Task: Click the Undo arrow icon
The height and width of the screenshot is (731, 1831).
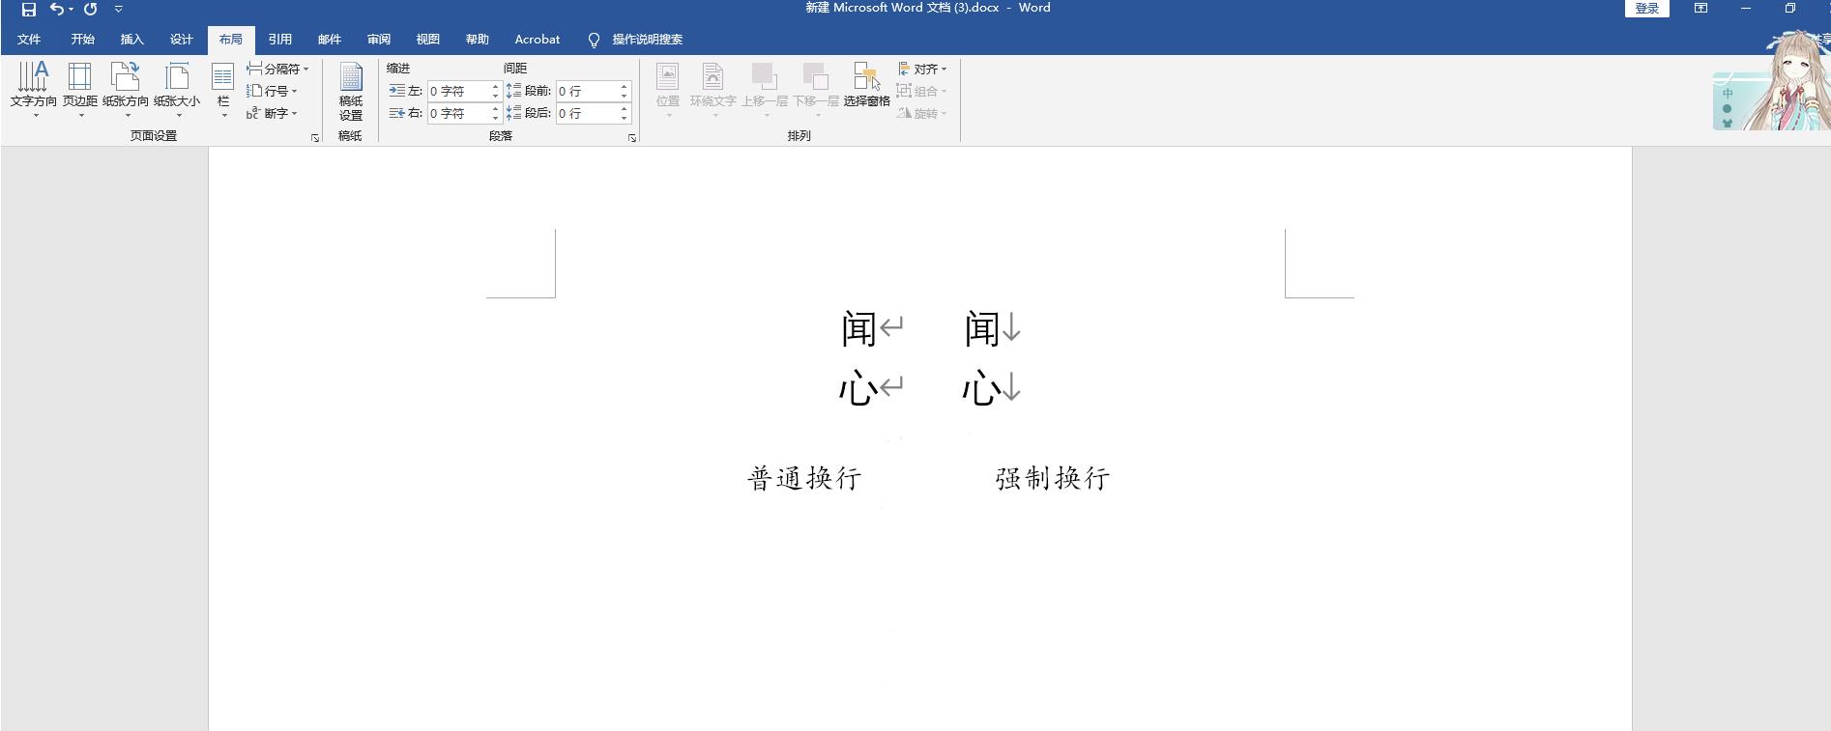Action: coord(57,9)
